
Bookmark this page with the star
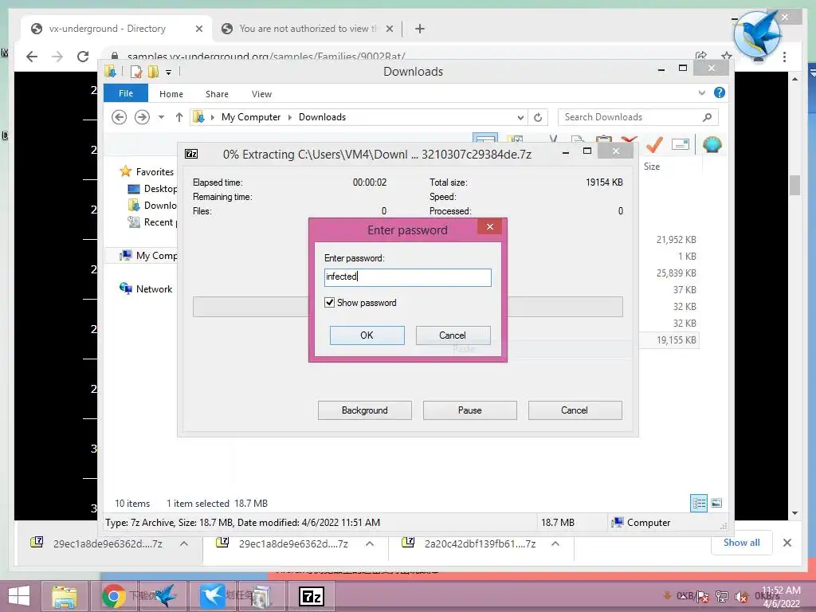[727, 56]
